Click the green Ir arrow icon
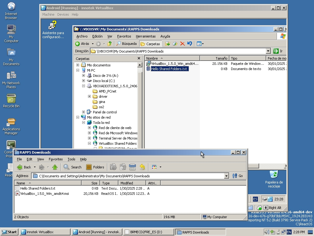Screen dimensions: 314x236 pos(275,51)
